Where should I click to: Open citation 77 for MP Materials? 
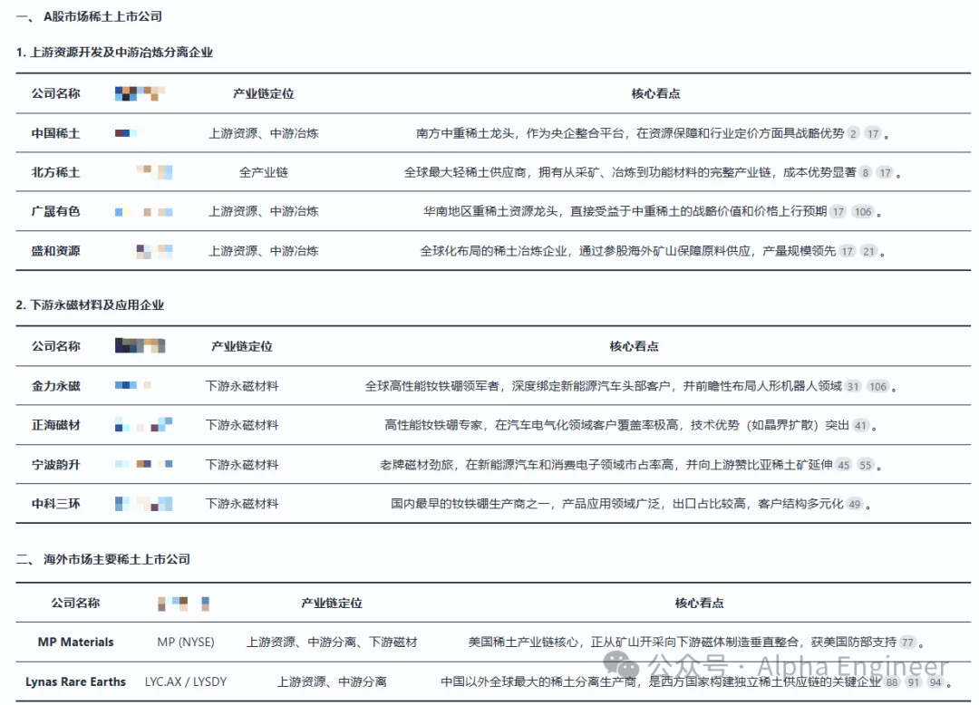click(x=907, y=642)
